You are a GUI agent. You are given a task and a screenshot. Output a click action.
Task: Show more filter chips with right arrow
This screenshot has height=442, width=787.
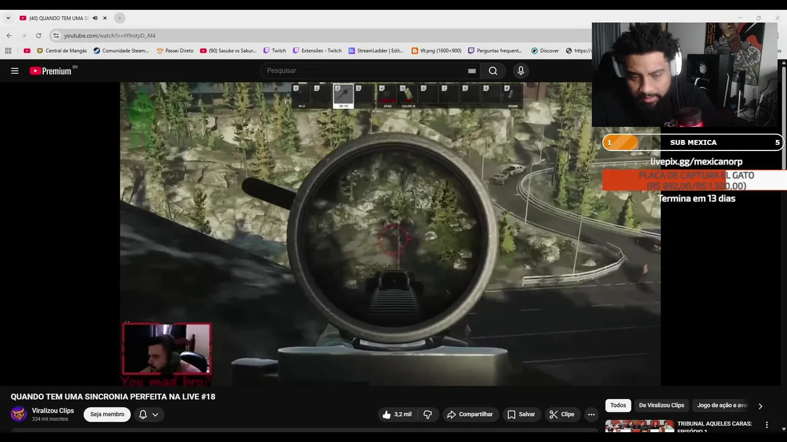point(760,406)
